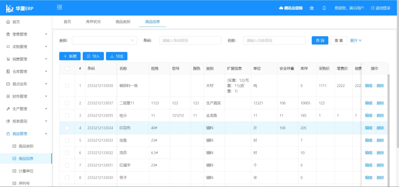Collapse 商品管理 menu chevron
This screenshot has height=187, width=399.
coord(46,134)
